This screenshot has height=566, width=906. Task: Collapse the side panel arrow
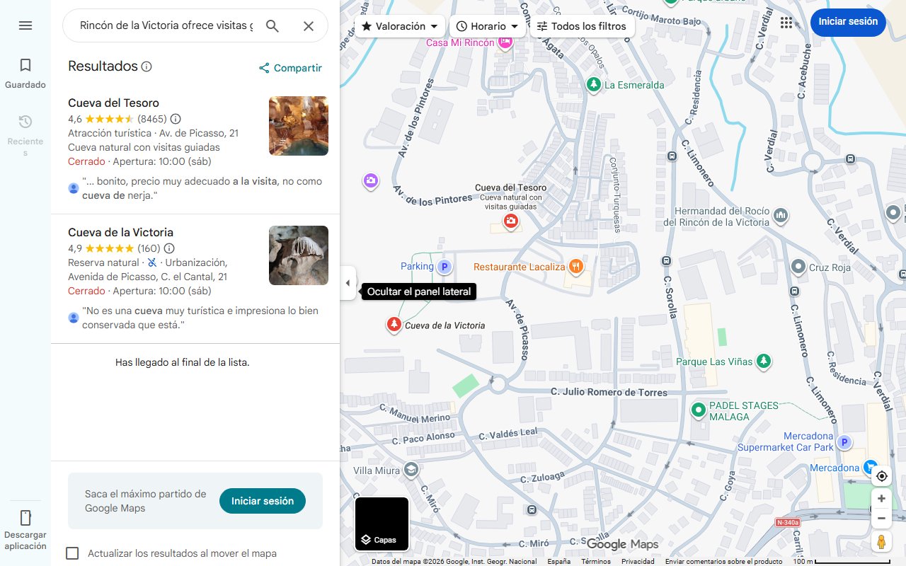click(348, 283)
